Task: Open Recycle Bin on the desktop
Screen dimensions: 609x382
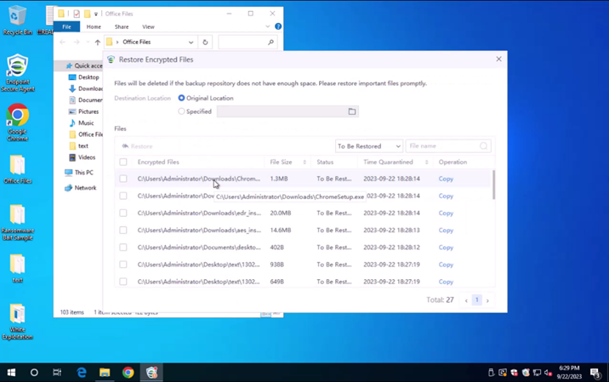Action: 17,17
